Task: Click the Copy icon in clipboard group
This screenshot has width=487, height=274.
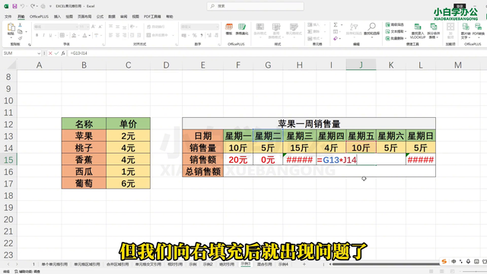Action: coord(20,32)
